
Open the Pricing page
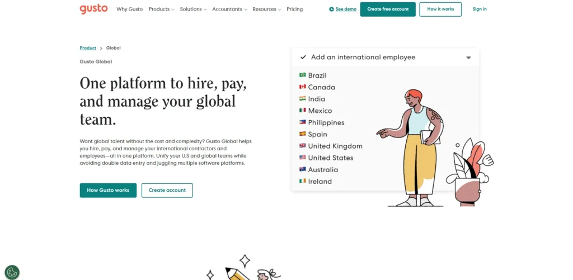click(294, 9)
